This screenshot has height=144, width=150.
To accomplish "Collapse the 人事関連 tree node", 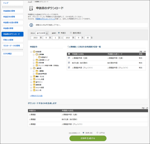I will [31, 68].
